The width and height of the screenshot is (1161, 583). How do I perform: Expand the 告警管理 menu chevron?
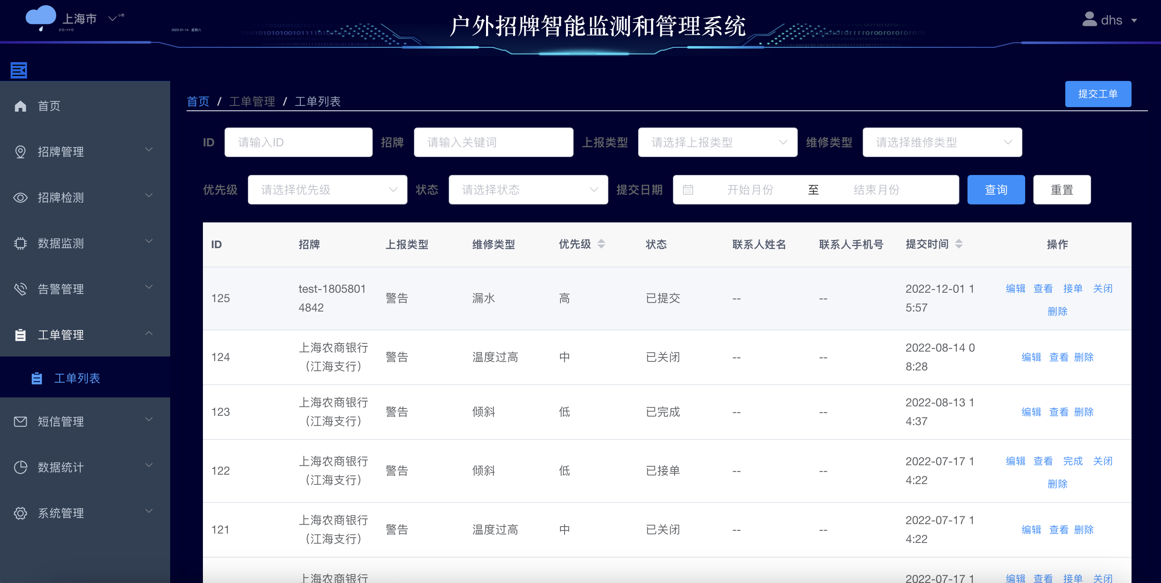(149, 287)
